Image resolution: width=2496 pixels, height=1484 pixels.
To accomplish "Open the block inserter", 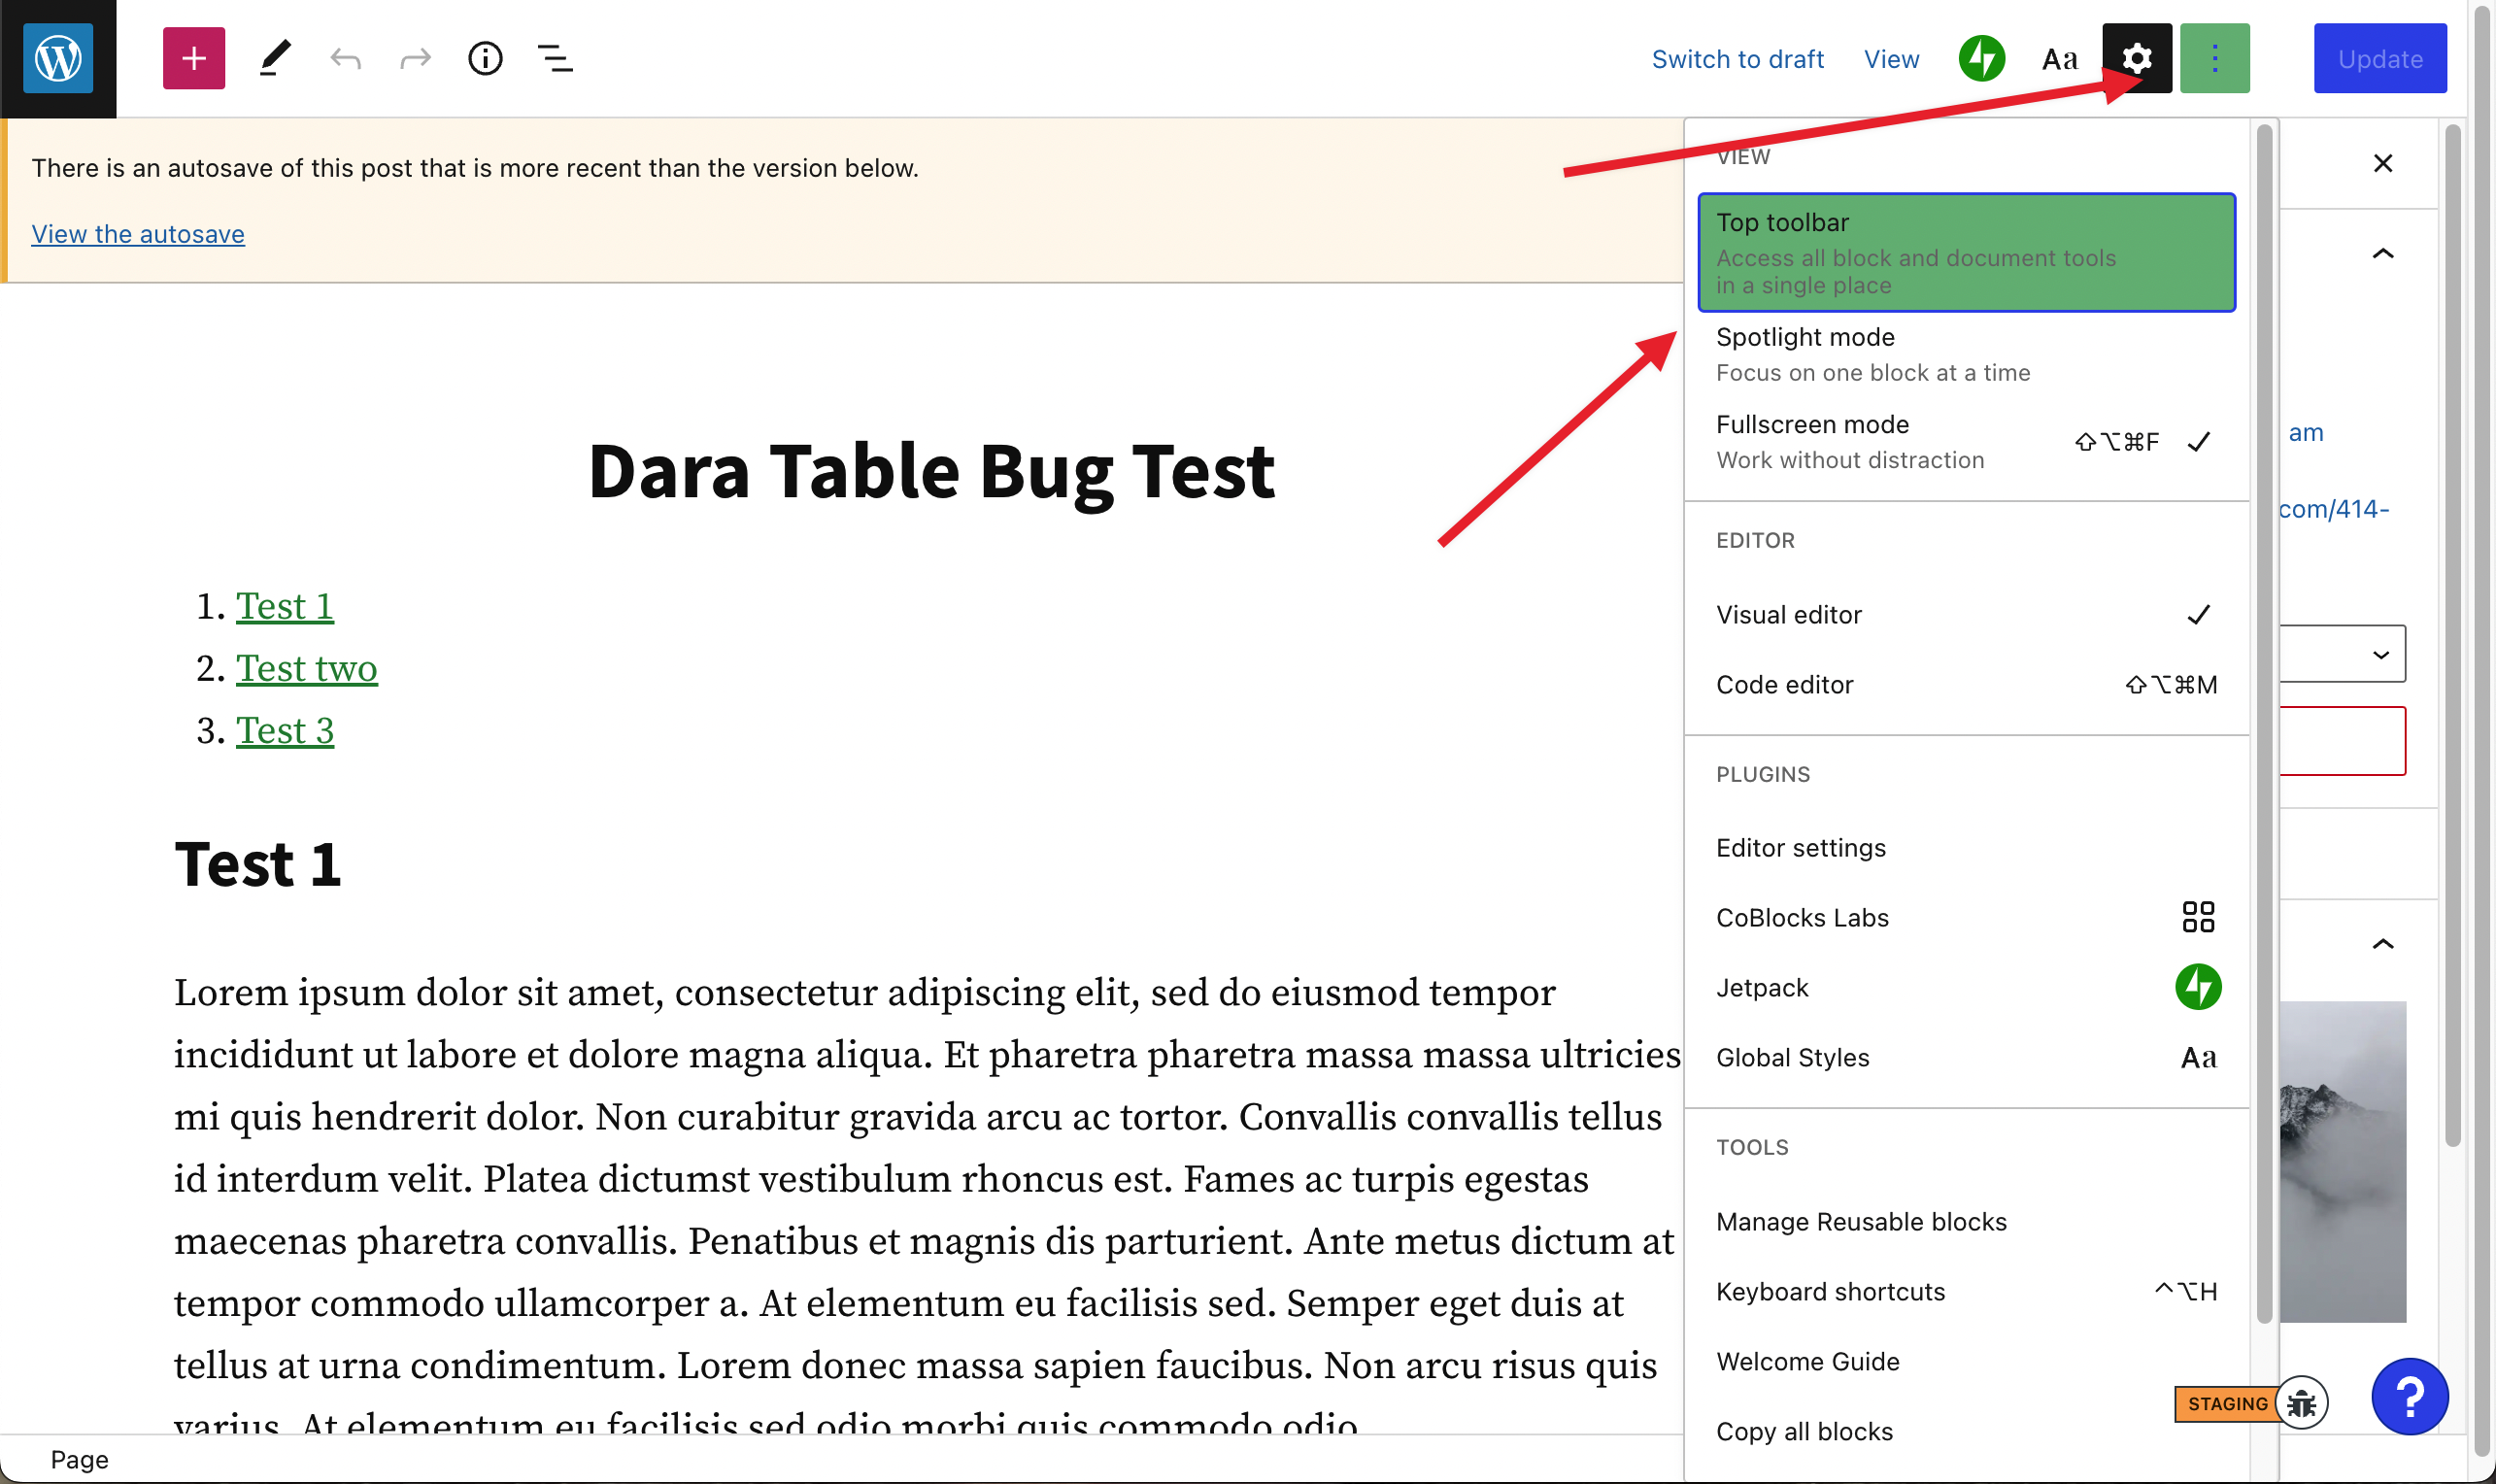I will pyautogui.click(x=194, y=58).
